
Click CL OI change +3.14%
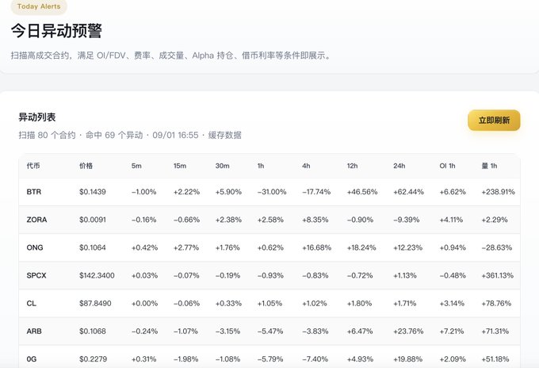coord(452,303)
